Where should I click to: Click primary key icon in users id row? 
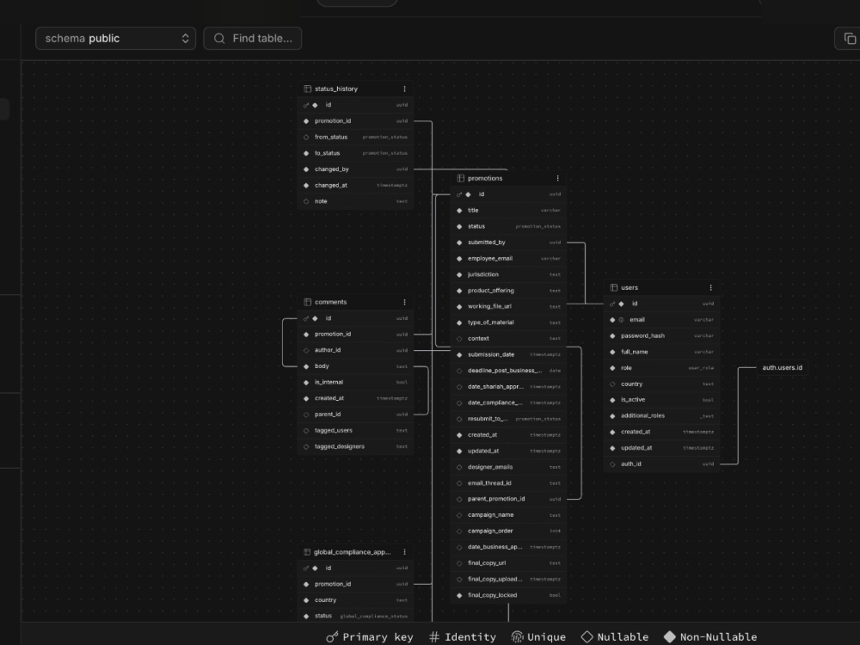pyautogui.click(x=612, y=304)
